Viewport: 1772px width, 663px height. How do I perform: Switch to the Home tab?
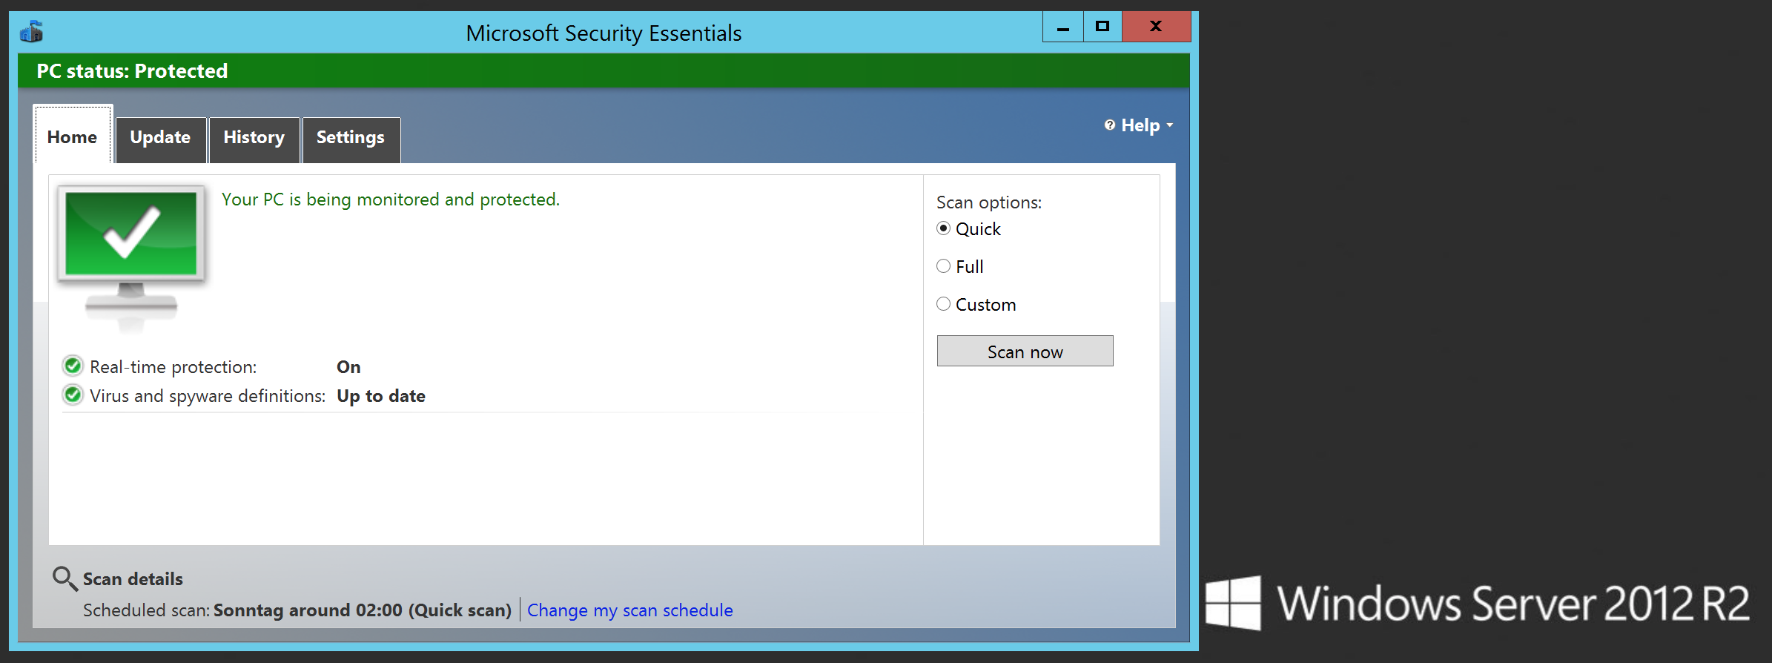73,135
